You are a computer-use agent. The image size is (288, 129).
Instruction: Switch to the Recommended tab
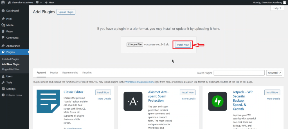[x=70, y=73]
